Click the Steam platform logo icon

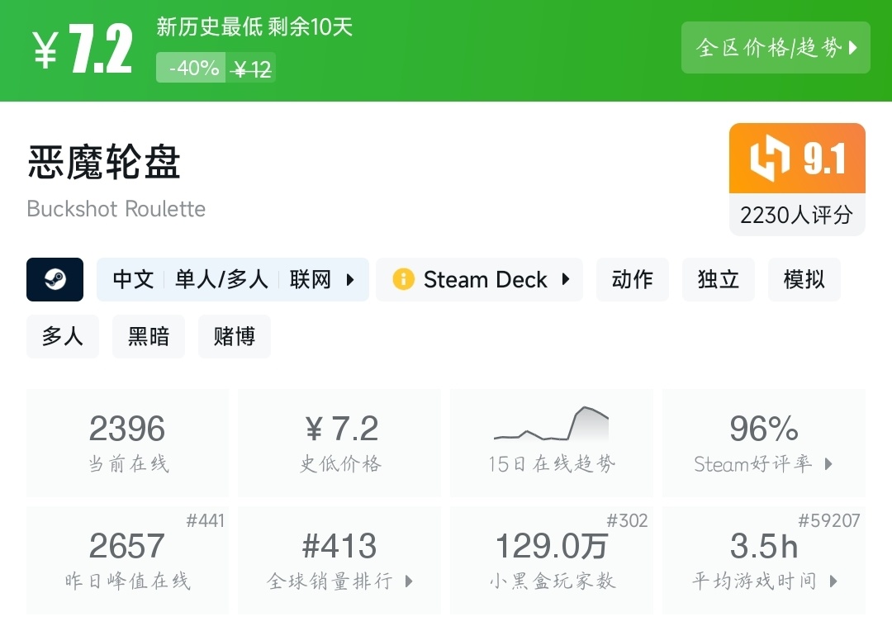point(55,279)
